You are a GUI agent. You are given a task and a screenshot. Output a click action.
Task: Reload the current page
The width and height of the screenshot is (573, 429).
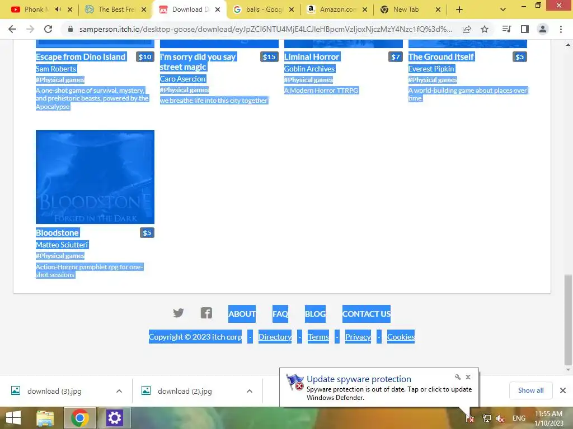(x=48, y=29)
